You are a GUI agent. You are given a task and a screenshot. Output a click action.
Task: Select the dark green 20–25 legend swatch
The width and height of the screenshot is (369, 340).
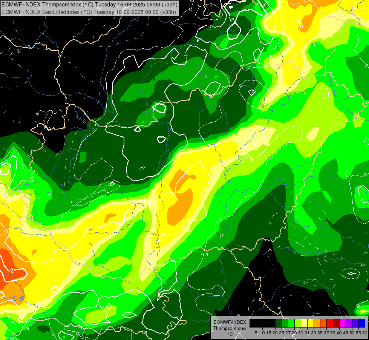click(279, 323)
